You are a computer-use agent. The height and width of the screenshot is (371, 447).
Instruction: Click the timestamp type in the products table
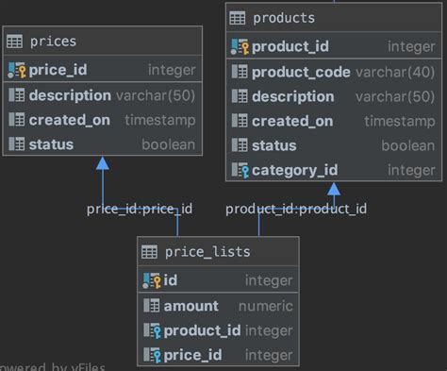point(400,122)
